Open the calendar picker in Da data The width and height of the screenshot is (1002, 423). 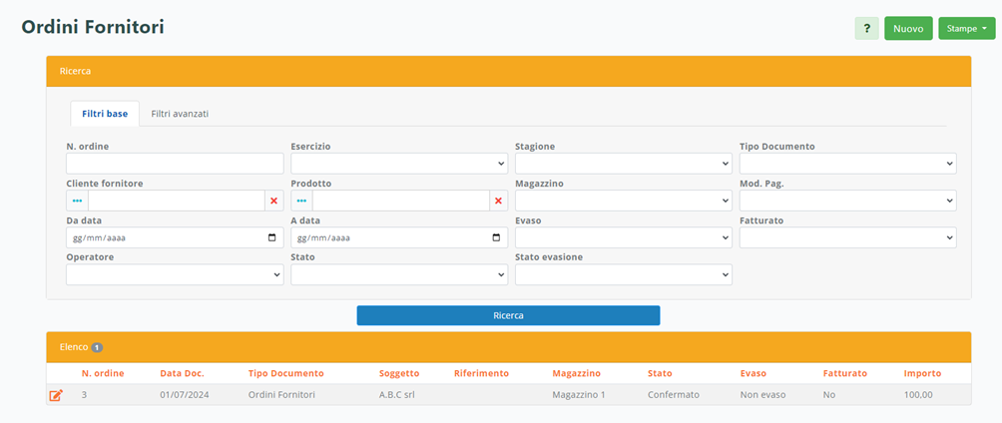click(x=272, y=238)
